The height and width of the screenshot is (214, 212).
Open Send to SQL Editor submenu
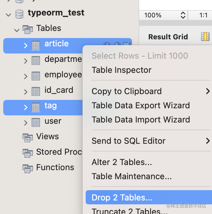pos(129,141)
